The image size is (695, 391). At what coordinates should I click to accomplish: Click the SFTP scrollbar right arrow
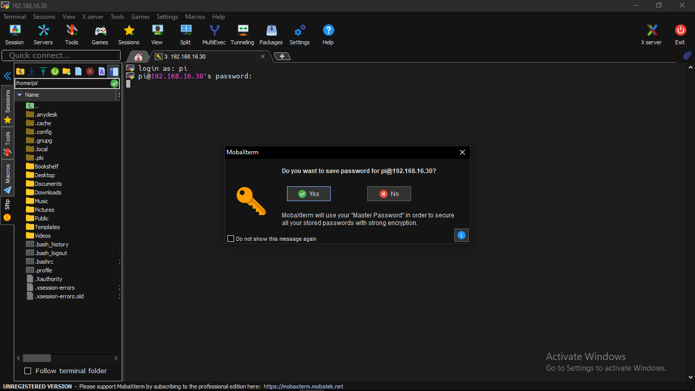[x=116, y=358]
